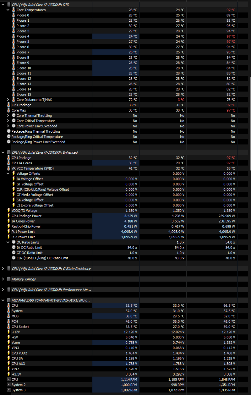The height and width of the screenshot is (395, 251).
Task: Click the 1,848 RPM CPU fan value
Action: (x=228, y=379)
